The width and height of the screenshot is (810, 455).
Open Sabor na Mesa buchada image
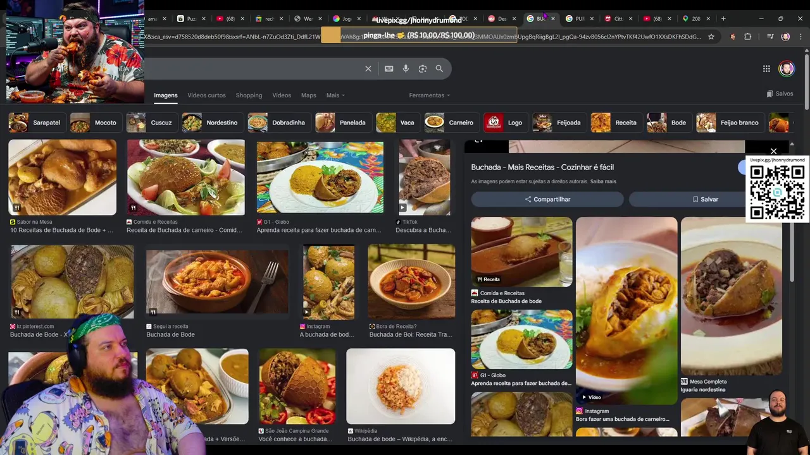point(62,178)
